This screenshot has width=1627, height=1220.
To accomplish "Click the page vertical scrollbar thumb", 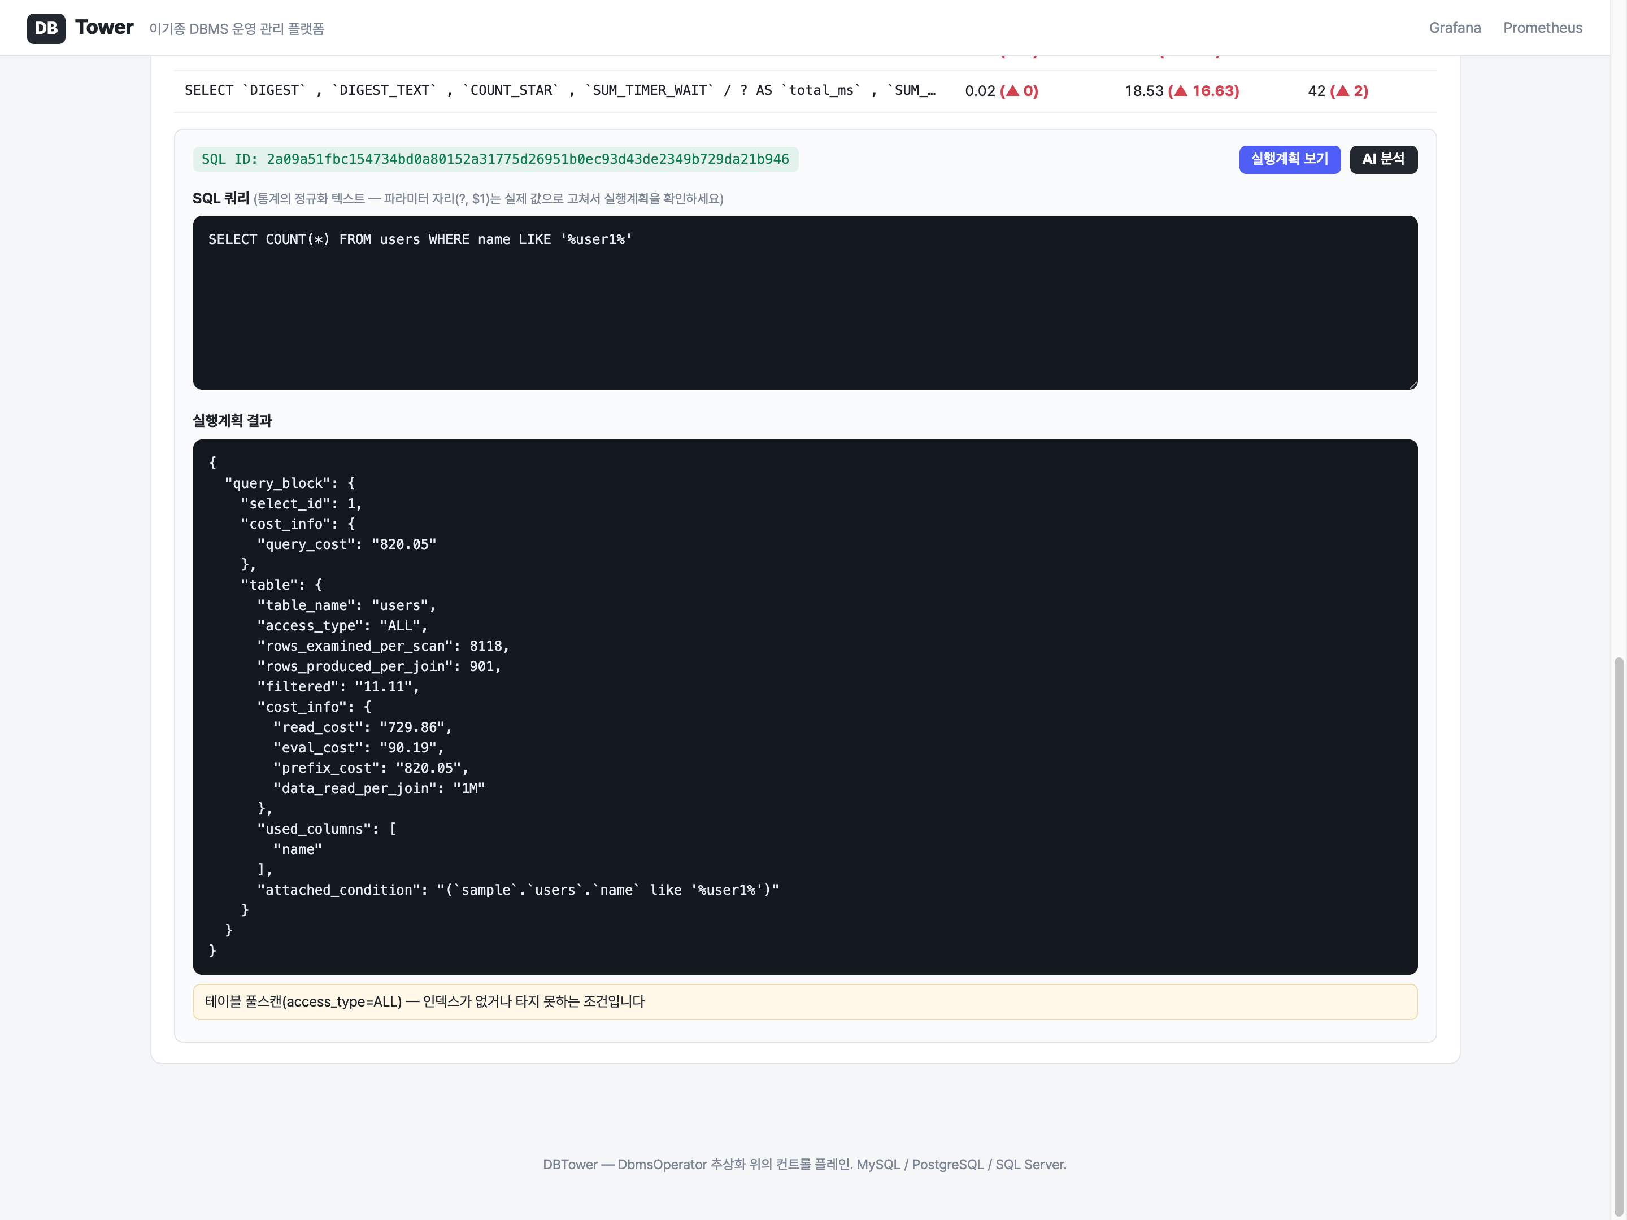I will [1618, 937].
